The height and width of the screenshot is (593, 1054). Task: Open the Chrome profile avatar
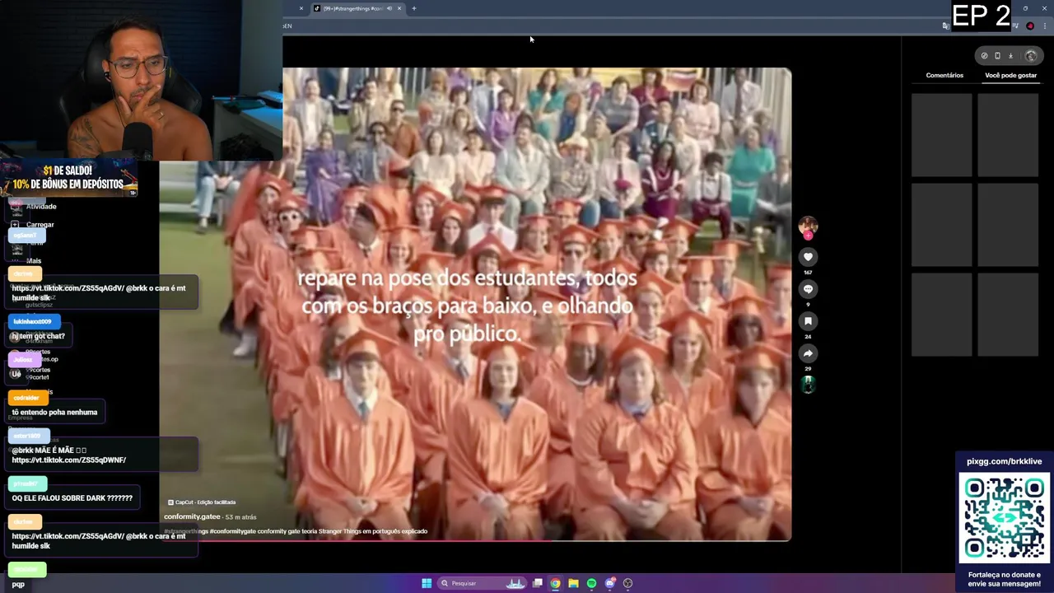pyautogui.click(x=1030, y=26)
